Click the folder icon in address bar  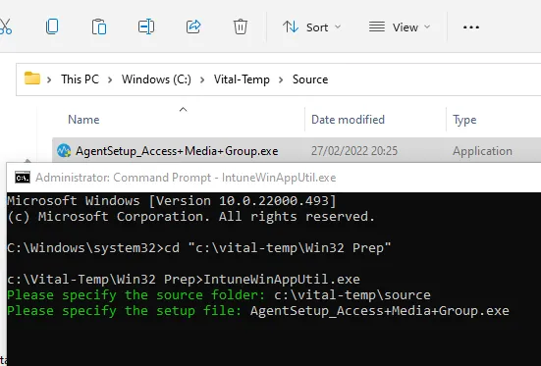click(x=32, y=78)
